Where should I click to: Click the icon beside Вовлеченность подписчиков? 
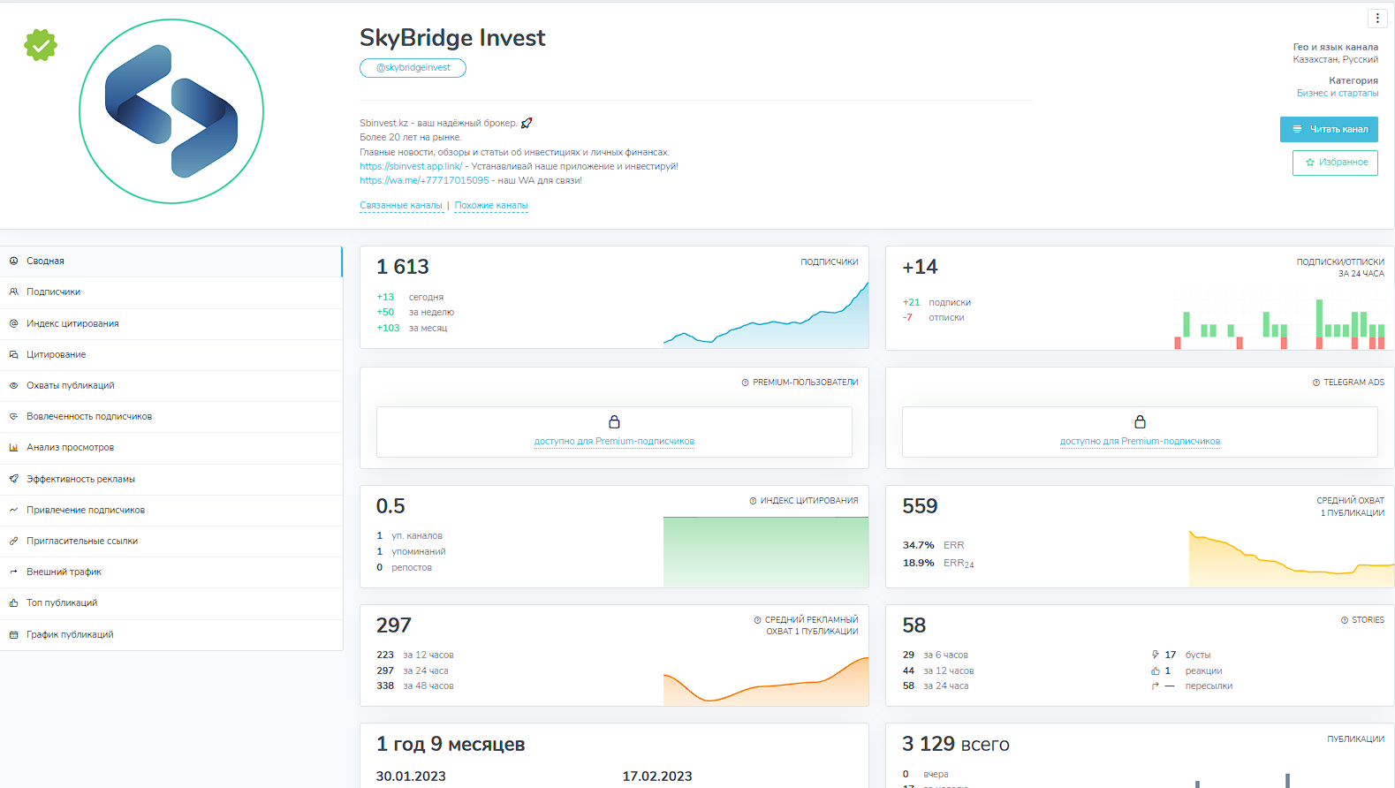click(13, 417)
